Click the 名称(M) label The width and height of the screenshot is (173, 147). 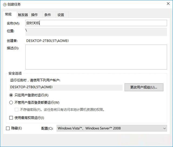(x=13, y=23)
